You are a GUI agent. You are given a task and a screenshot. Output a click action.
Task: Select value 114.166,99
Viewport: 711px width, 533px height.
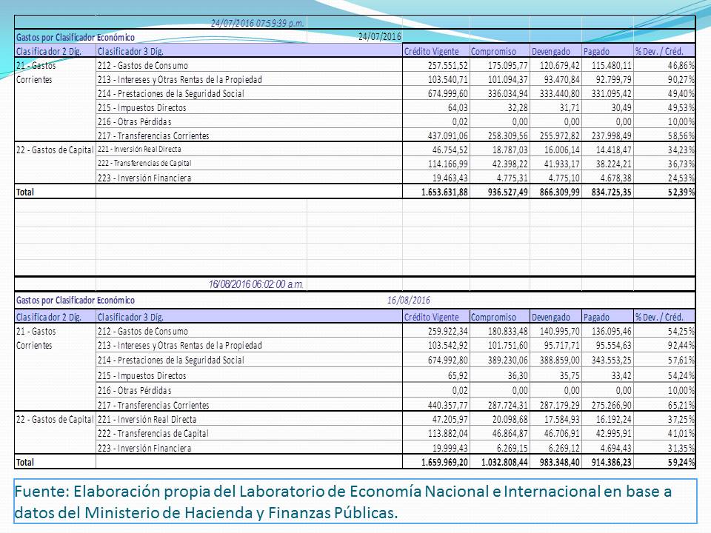(447, 164)
